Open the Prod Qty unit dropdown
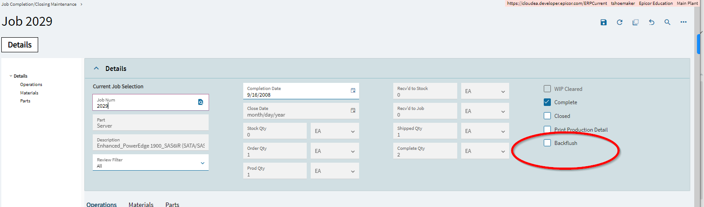The width and height of the screenshot is (704, 207). click(x=335, y=171)
